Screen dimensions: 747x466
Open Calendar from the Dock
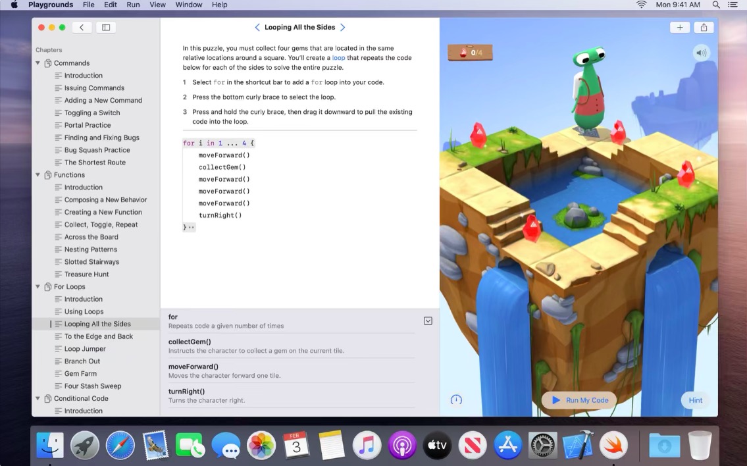click(296, 445)
